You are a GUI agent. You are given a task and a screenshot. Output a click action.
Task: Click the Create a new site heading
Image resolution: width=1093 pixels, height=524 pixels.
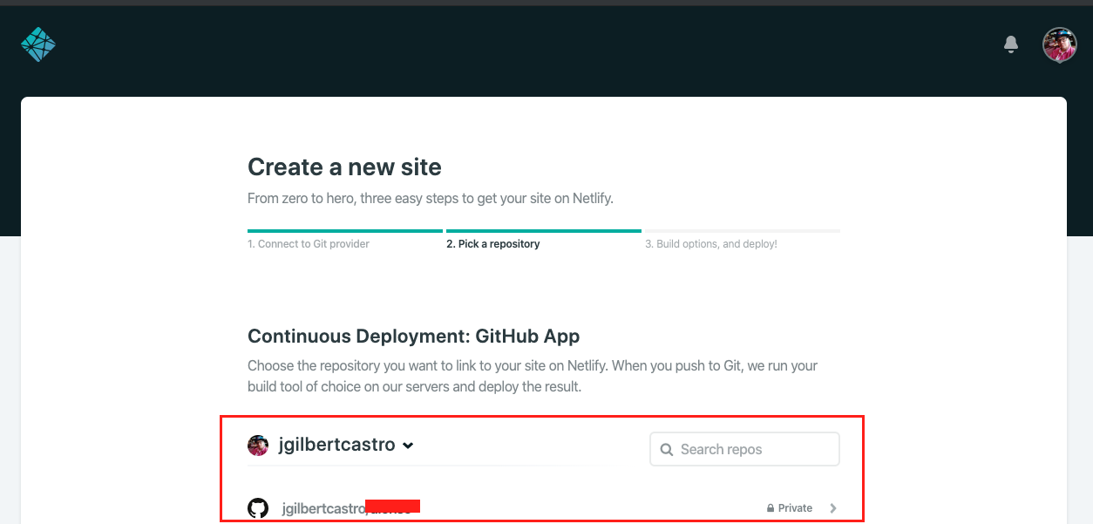[x=344, y=167]
